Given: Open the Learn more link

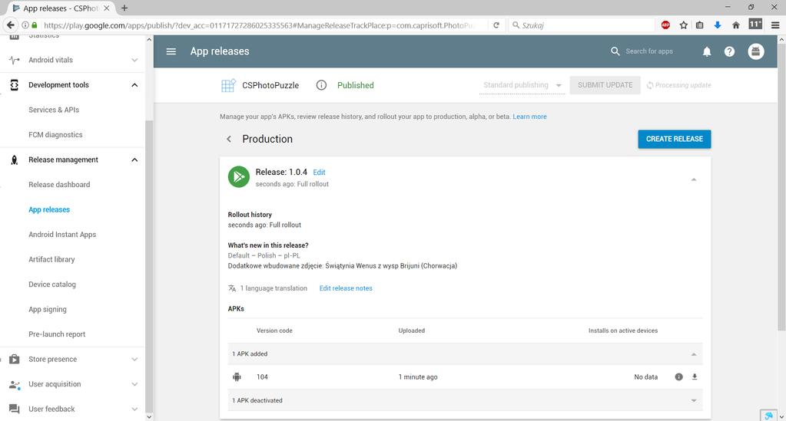Looking at the screenshot, I should [x=529, y=117].
